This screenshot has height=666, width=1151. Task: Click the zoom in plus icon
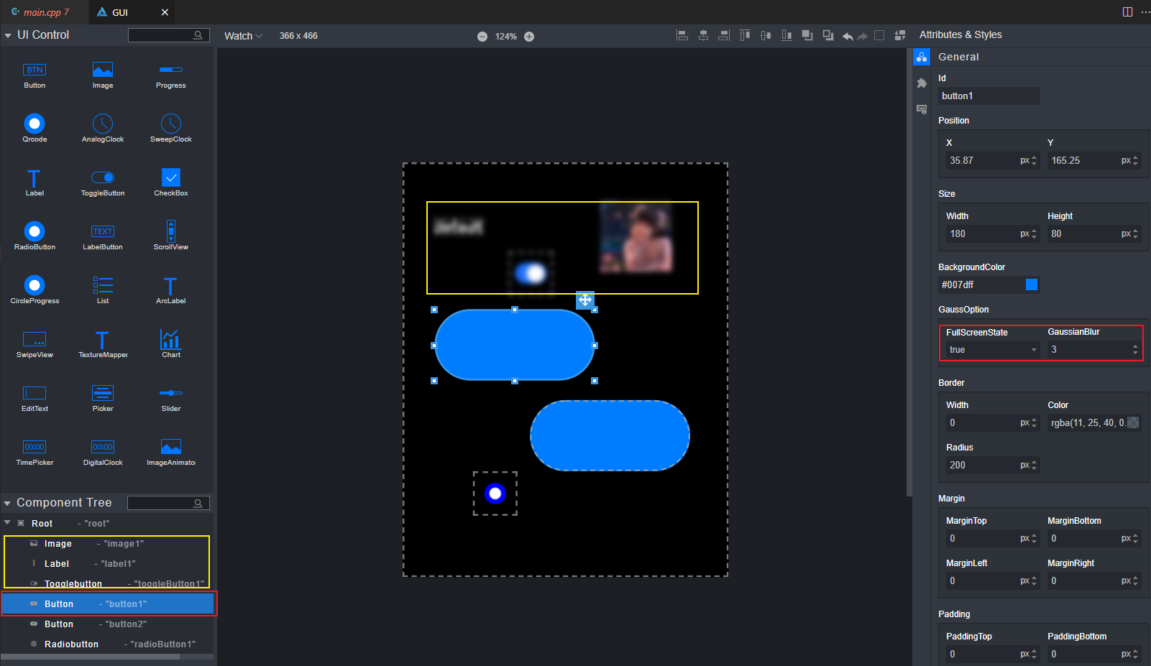[x=529, y=37]
